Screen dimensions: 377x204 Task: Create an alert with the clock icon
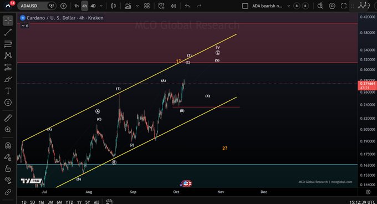tap(161, 6)
